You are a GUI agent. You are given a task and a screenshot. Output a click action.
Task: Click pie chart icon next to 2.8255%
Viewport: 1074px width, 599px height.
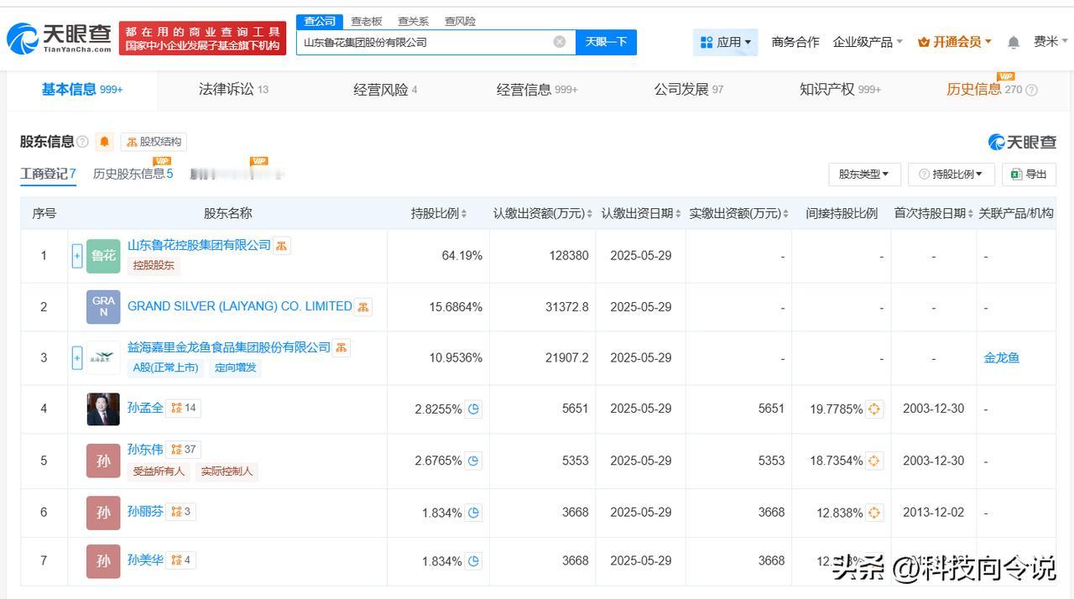[473, 409]
